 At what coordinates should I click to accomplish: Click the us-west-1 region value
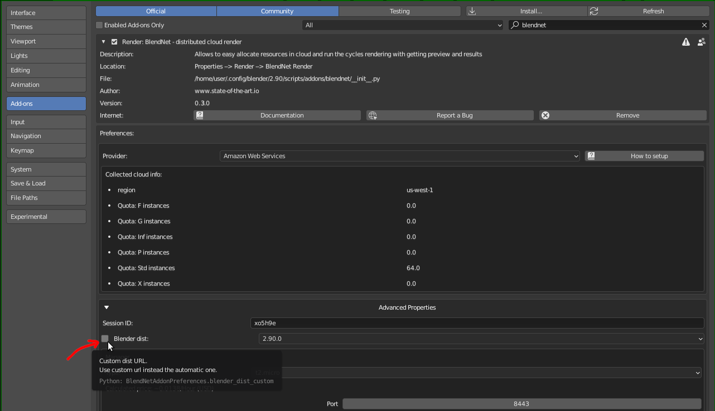[x=420, y=190]
